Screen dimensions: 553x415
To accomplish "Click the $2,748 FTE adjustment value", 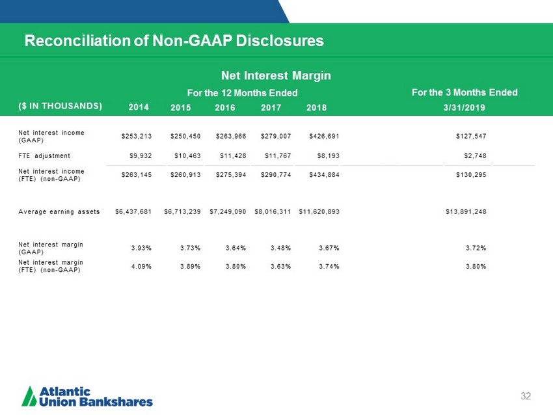I will (x=474, y=156).
